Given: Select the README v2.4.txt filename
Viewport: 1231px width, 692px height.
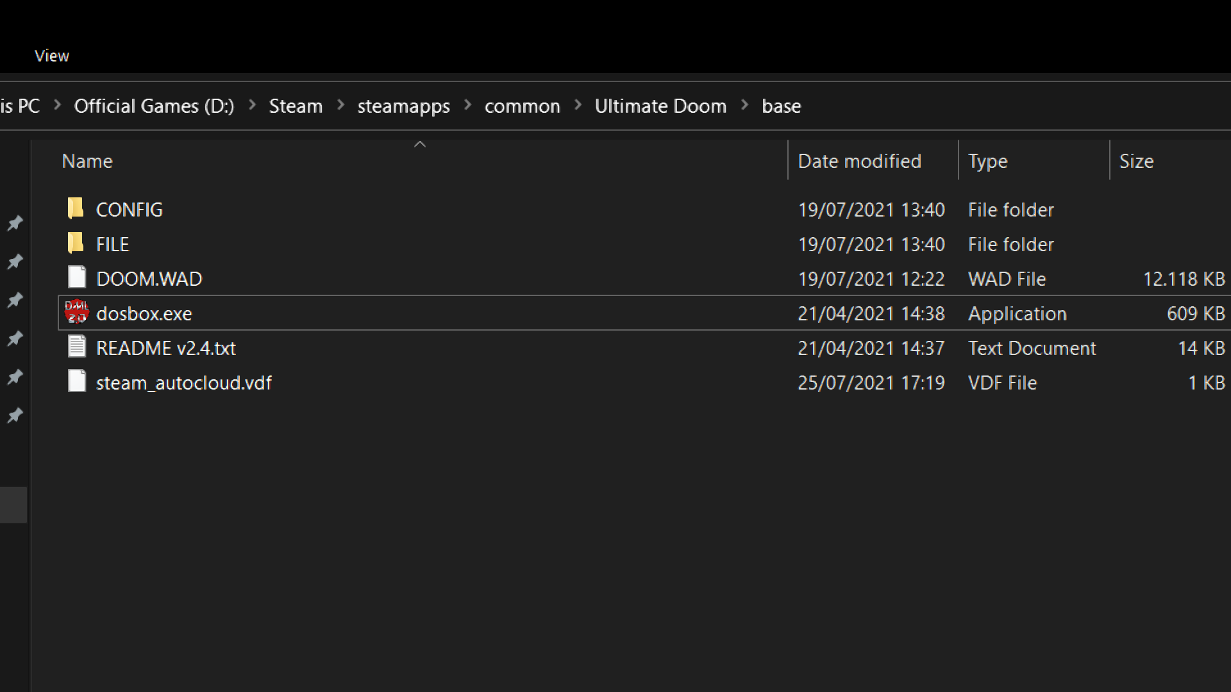Looking at the screenshot, I should pos(166,348).
